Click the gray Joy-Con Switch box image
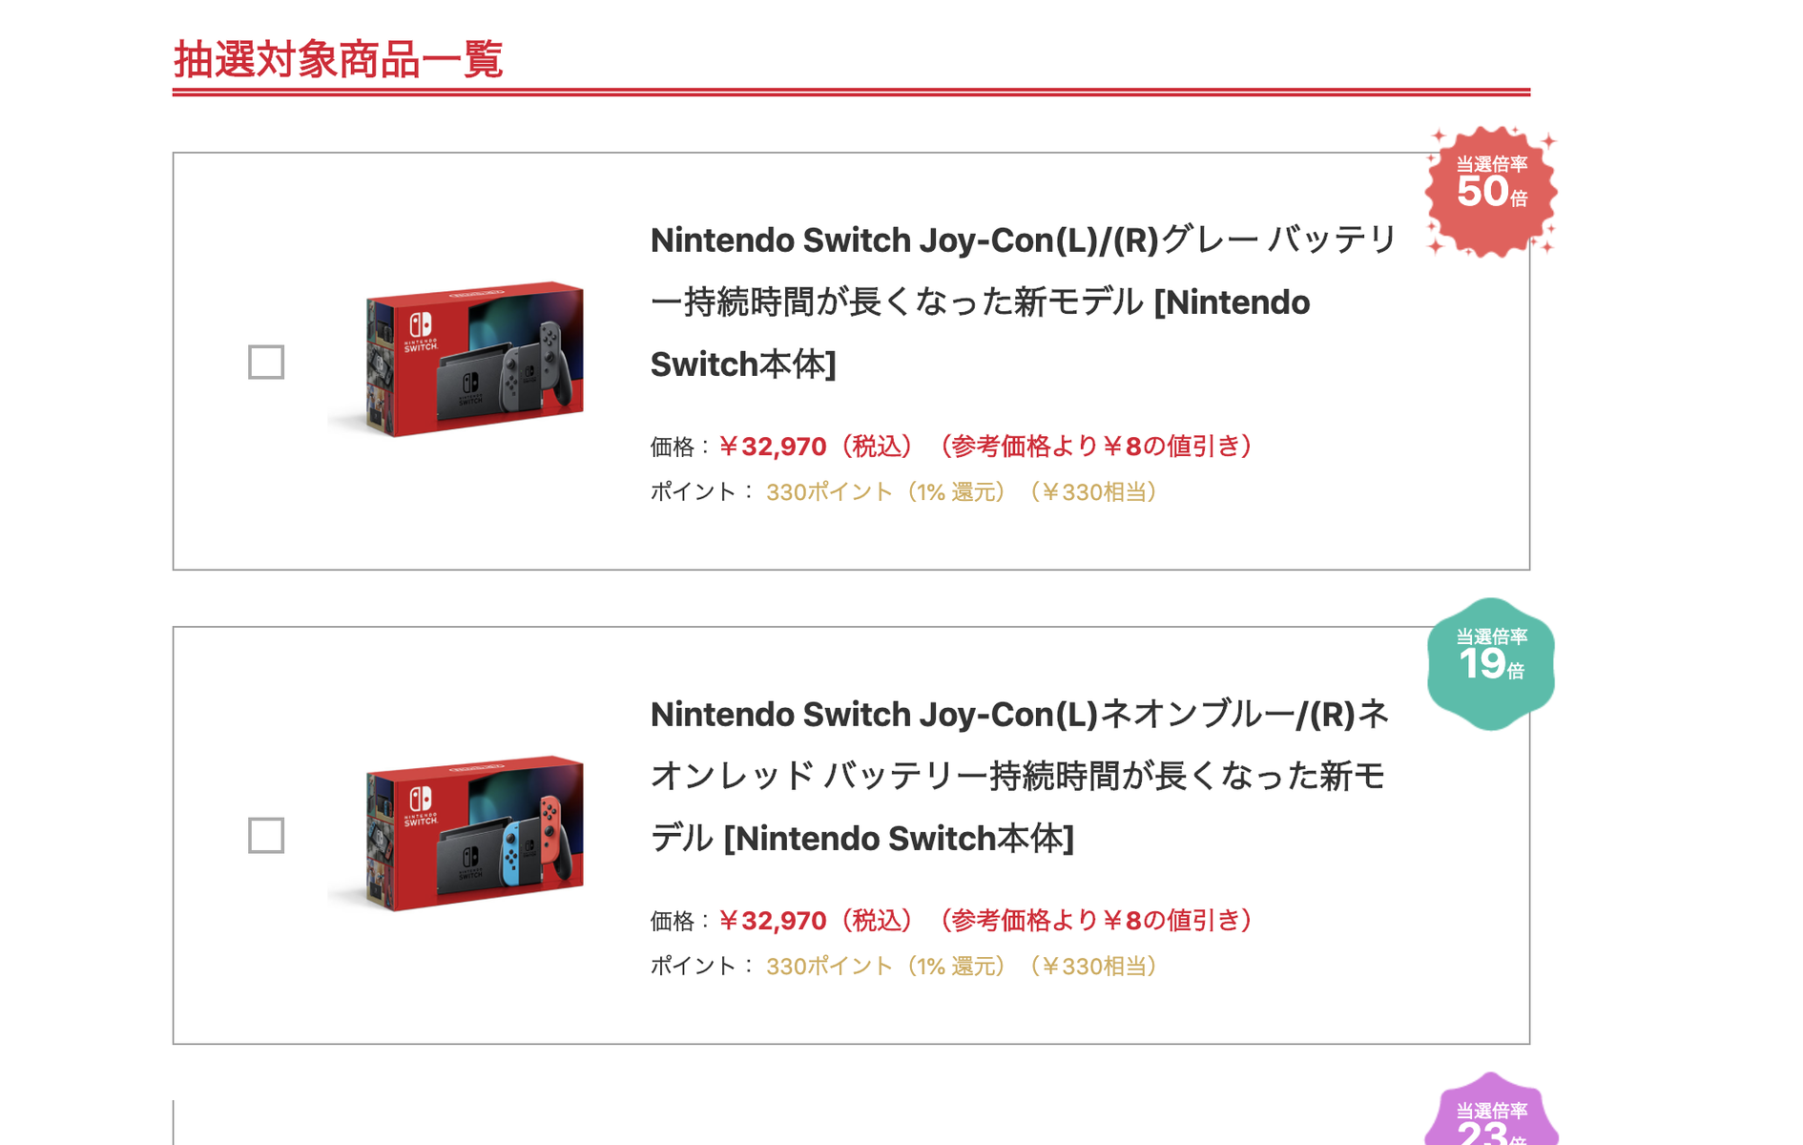 click(x=456, y=360)
